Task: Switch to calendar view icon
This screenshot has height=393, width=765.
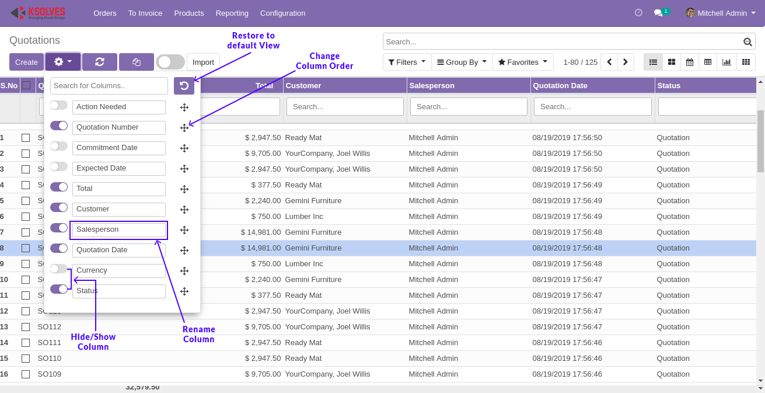Action: point(690,62)
